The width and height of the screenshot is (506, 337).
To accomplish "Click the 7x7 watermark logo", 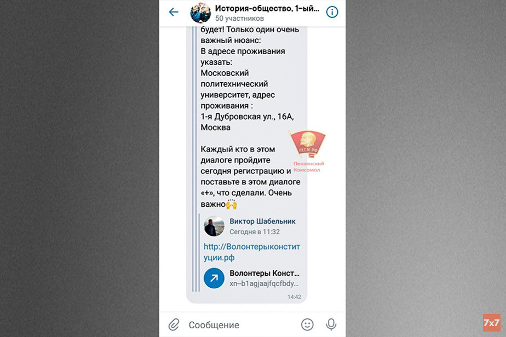I will tap(491, 323).
